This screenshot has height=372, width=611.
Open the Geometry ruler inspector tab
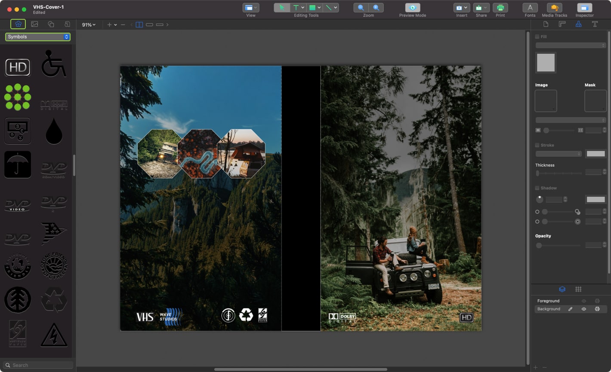[x=562, y=24]
